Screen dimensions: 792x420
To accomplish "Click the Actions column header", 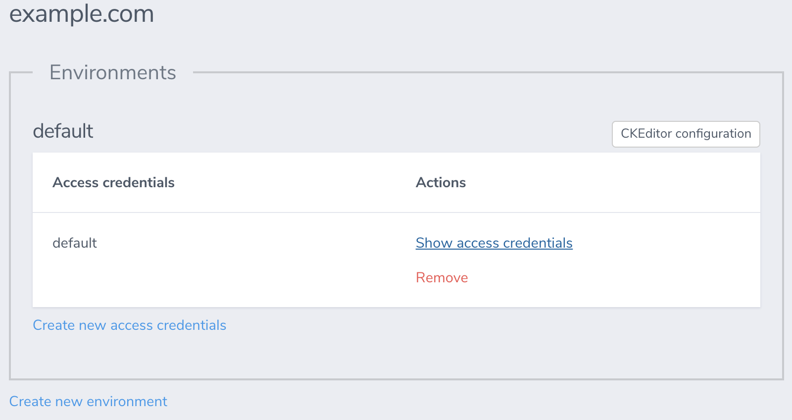I will 441,182.
